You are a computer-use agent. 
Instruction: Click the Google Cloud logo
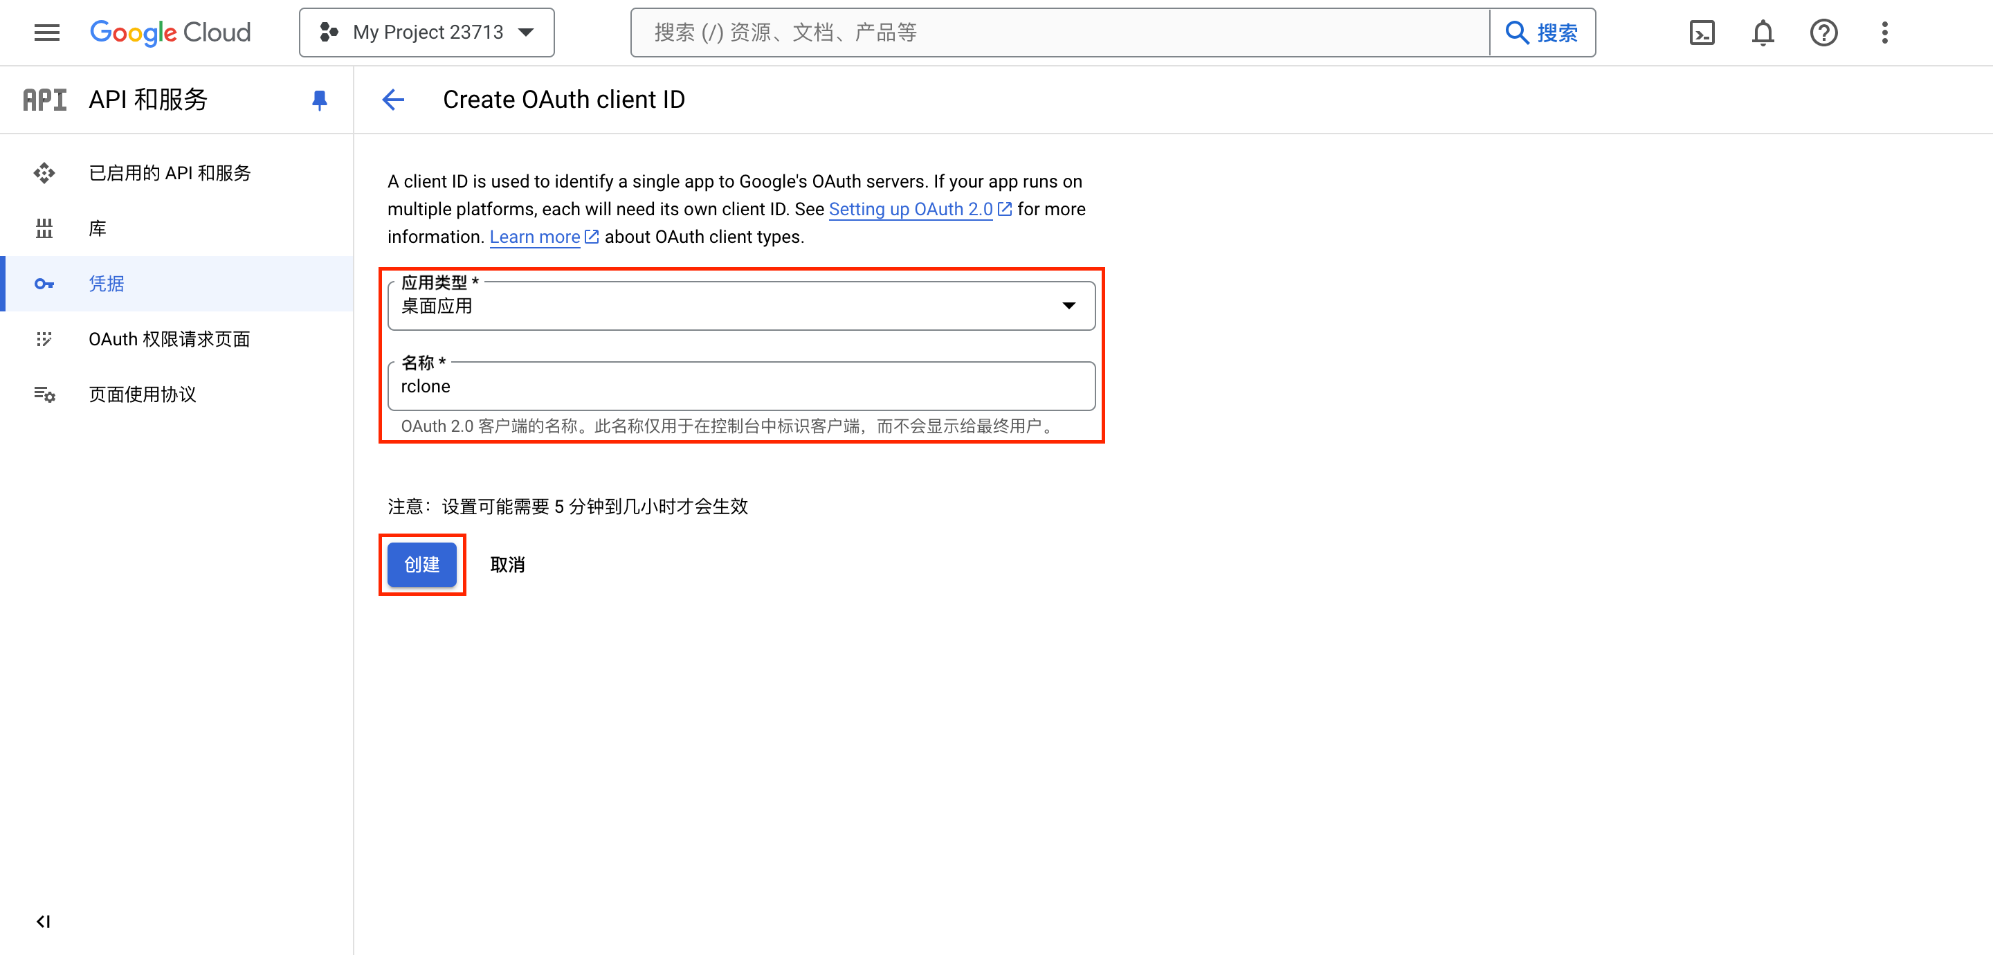pos(170,33)
